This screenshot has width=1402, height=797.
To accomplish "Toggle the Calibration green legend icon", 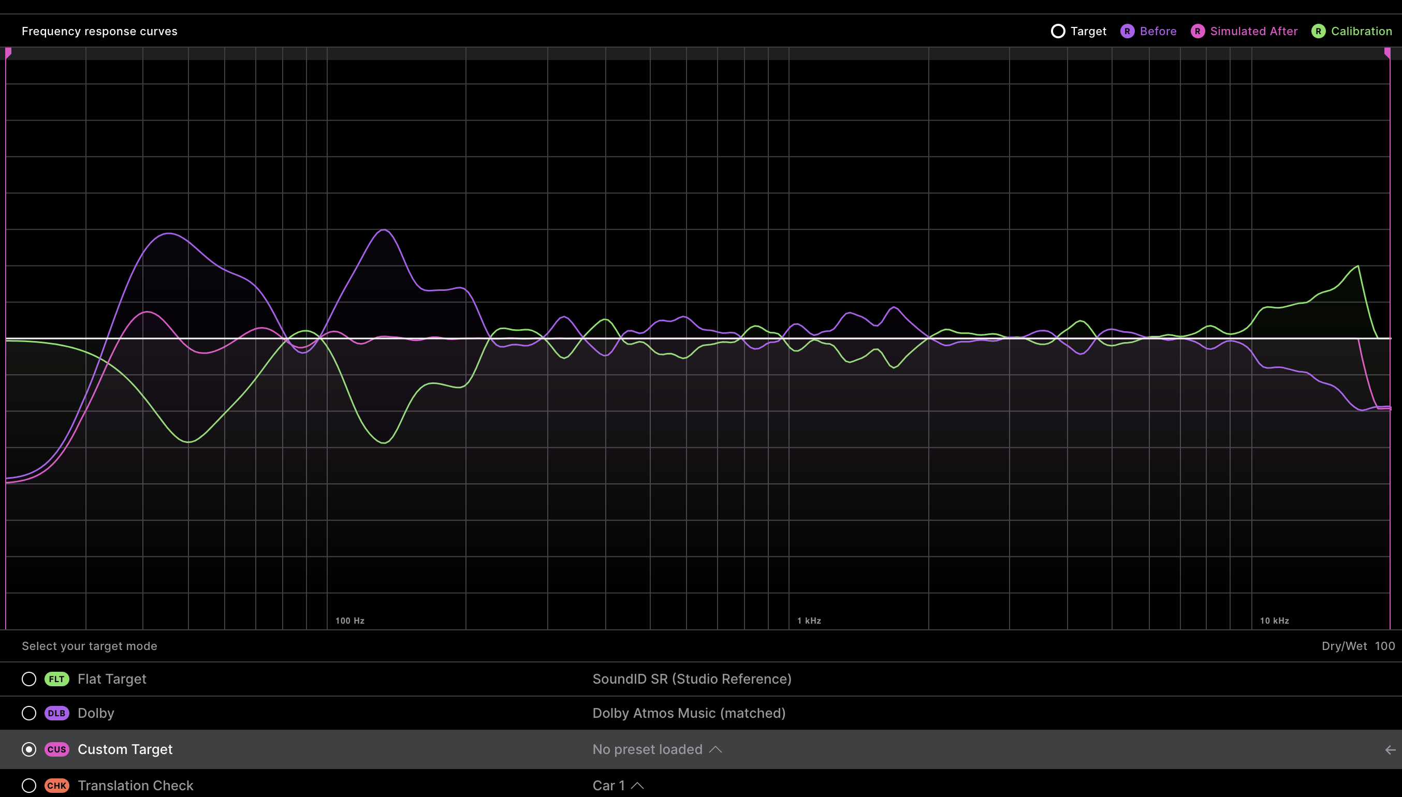I will coord(1318,31).
